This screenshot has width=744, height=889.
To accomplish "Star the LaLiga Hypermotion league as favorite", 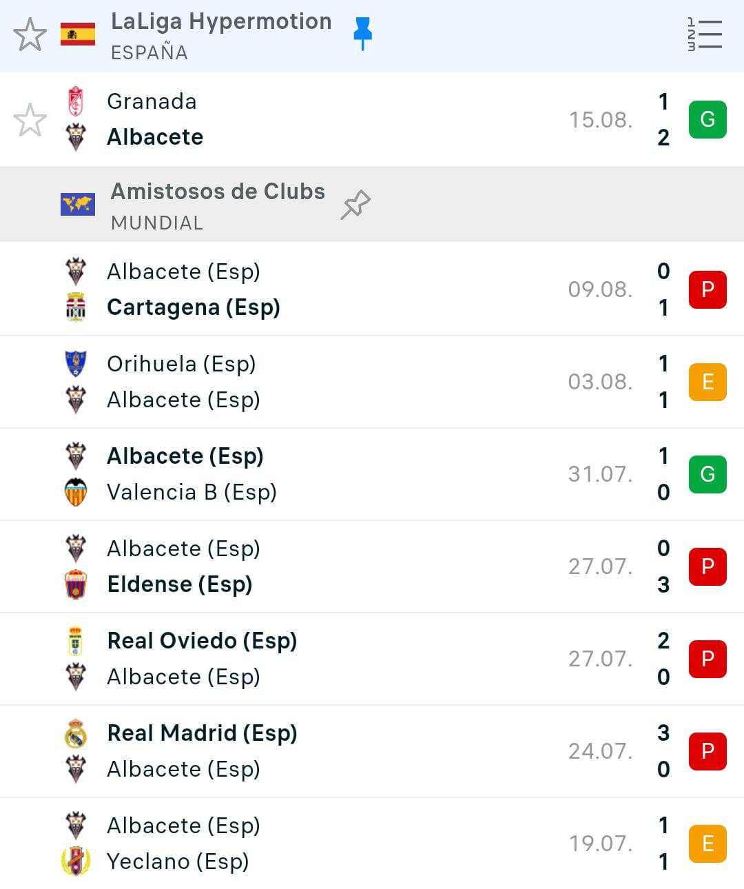I will coord(30,35).
